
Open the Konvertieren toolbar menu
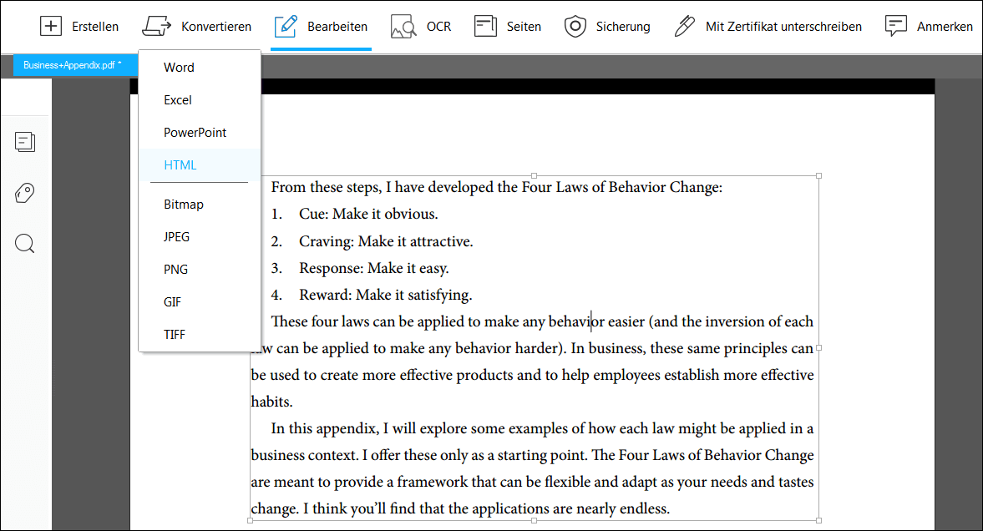click(197, 27)
